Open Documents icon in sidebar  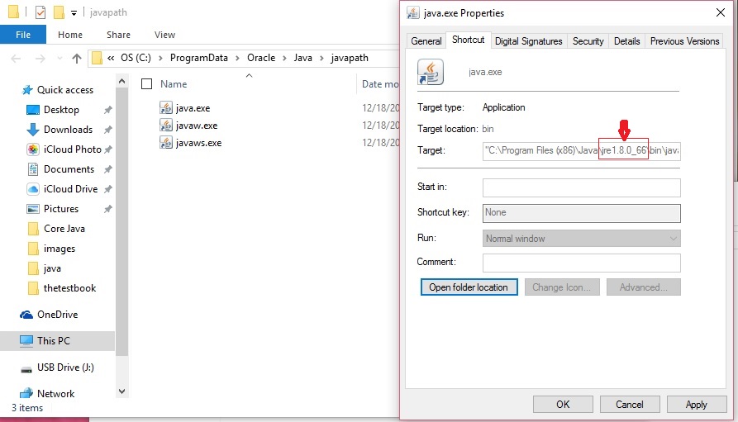[33, 169]
